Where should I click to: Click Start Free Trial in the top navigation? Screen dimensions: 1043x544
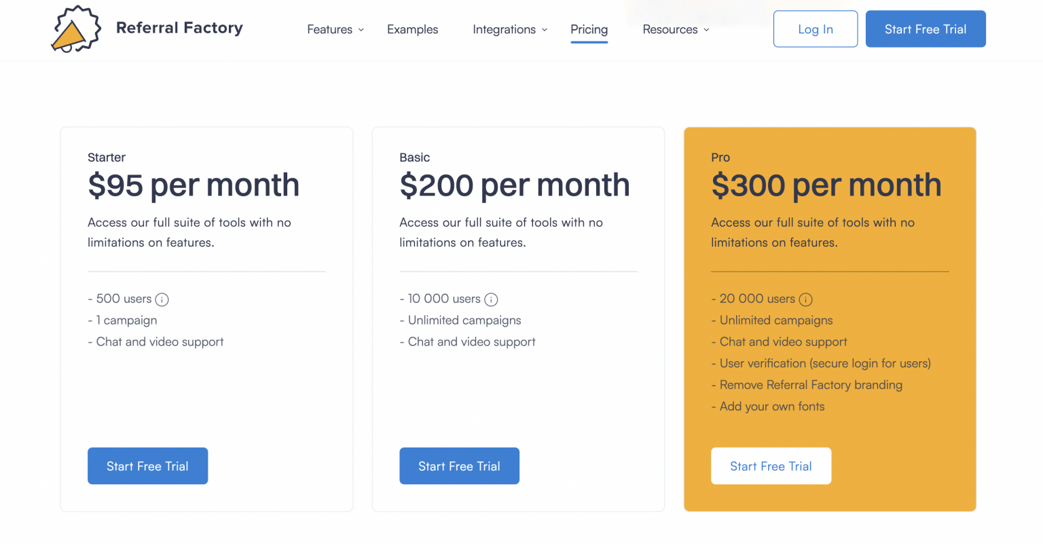[x=926, y=29]
